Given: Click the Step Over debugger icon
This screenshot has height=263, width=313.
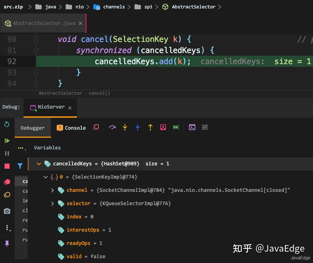Looking at the screenshot, I should [x=112, y=127].
